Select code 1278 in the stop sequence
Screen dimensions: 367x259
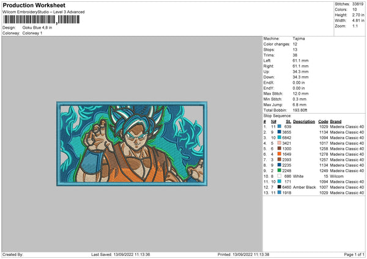(x=324, y=154)
